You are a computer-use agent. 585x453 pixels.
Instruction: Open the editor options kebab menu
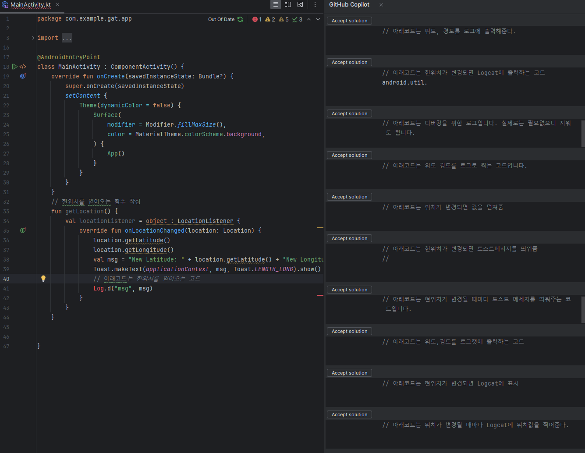(x=315, y=4)
